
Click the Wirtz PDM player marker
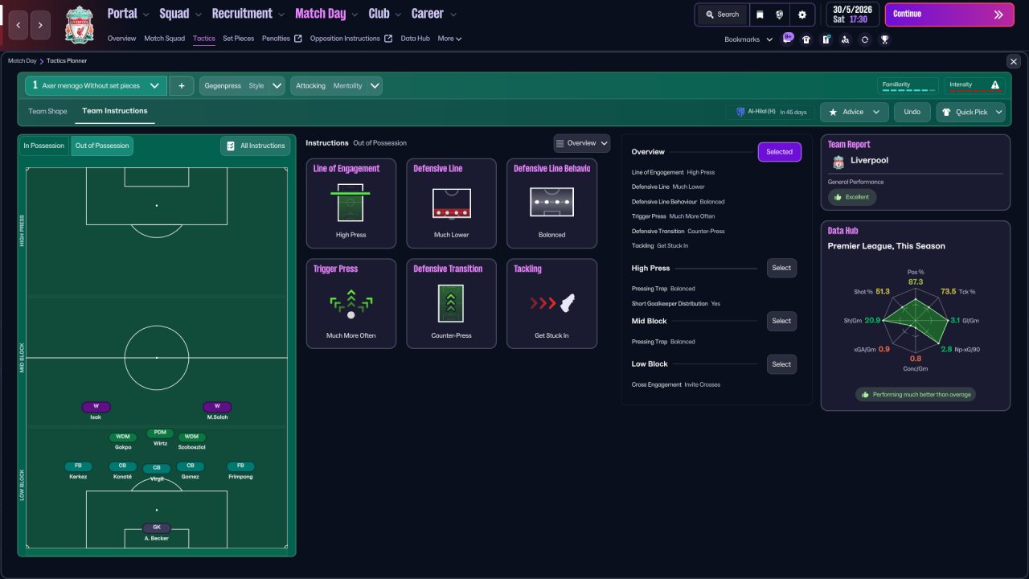[159, 433]
